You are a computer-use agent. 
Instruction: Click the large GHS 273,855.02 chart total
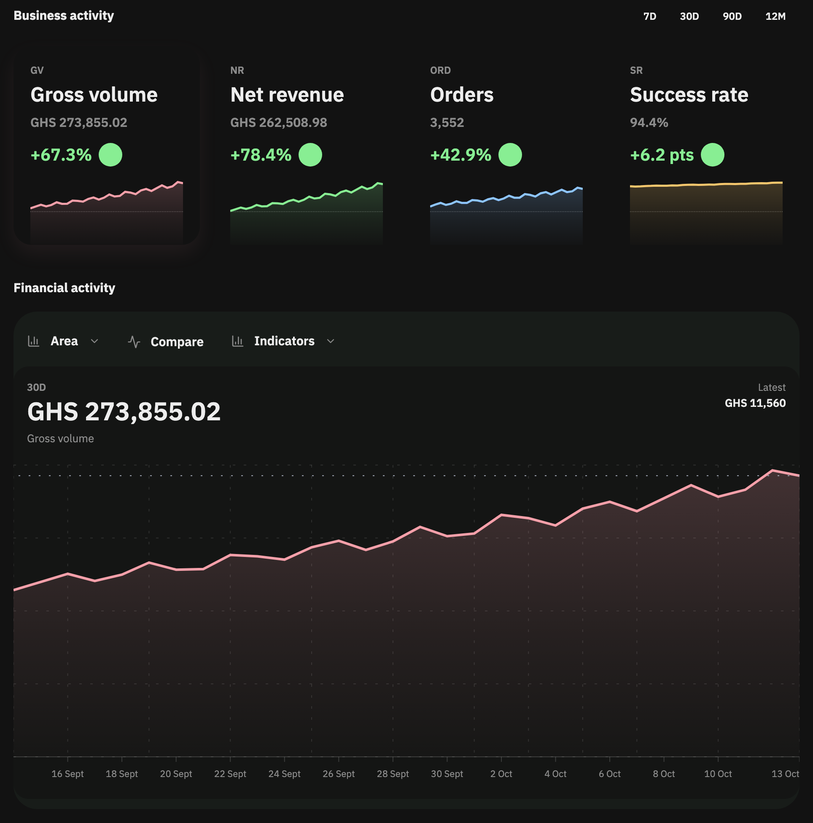124,412
